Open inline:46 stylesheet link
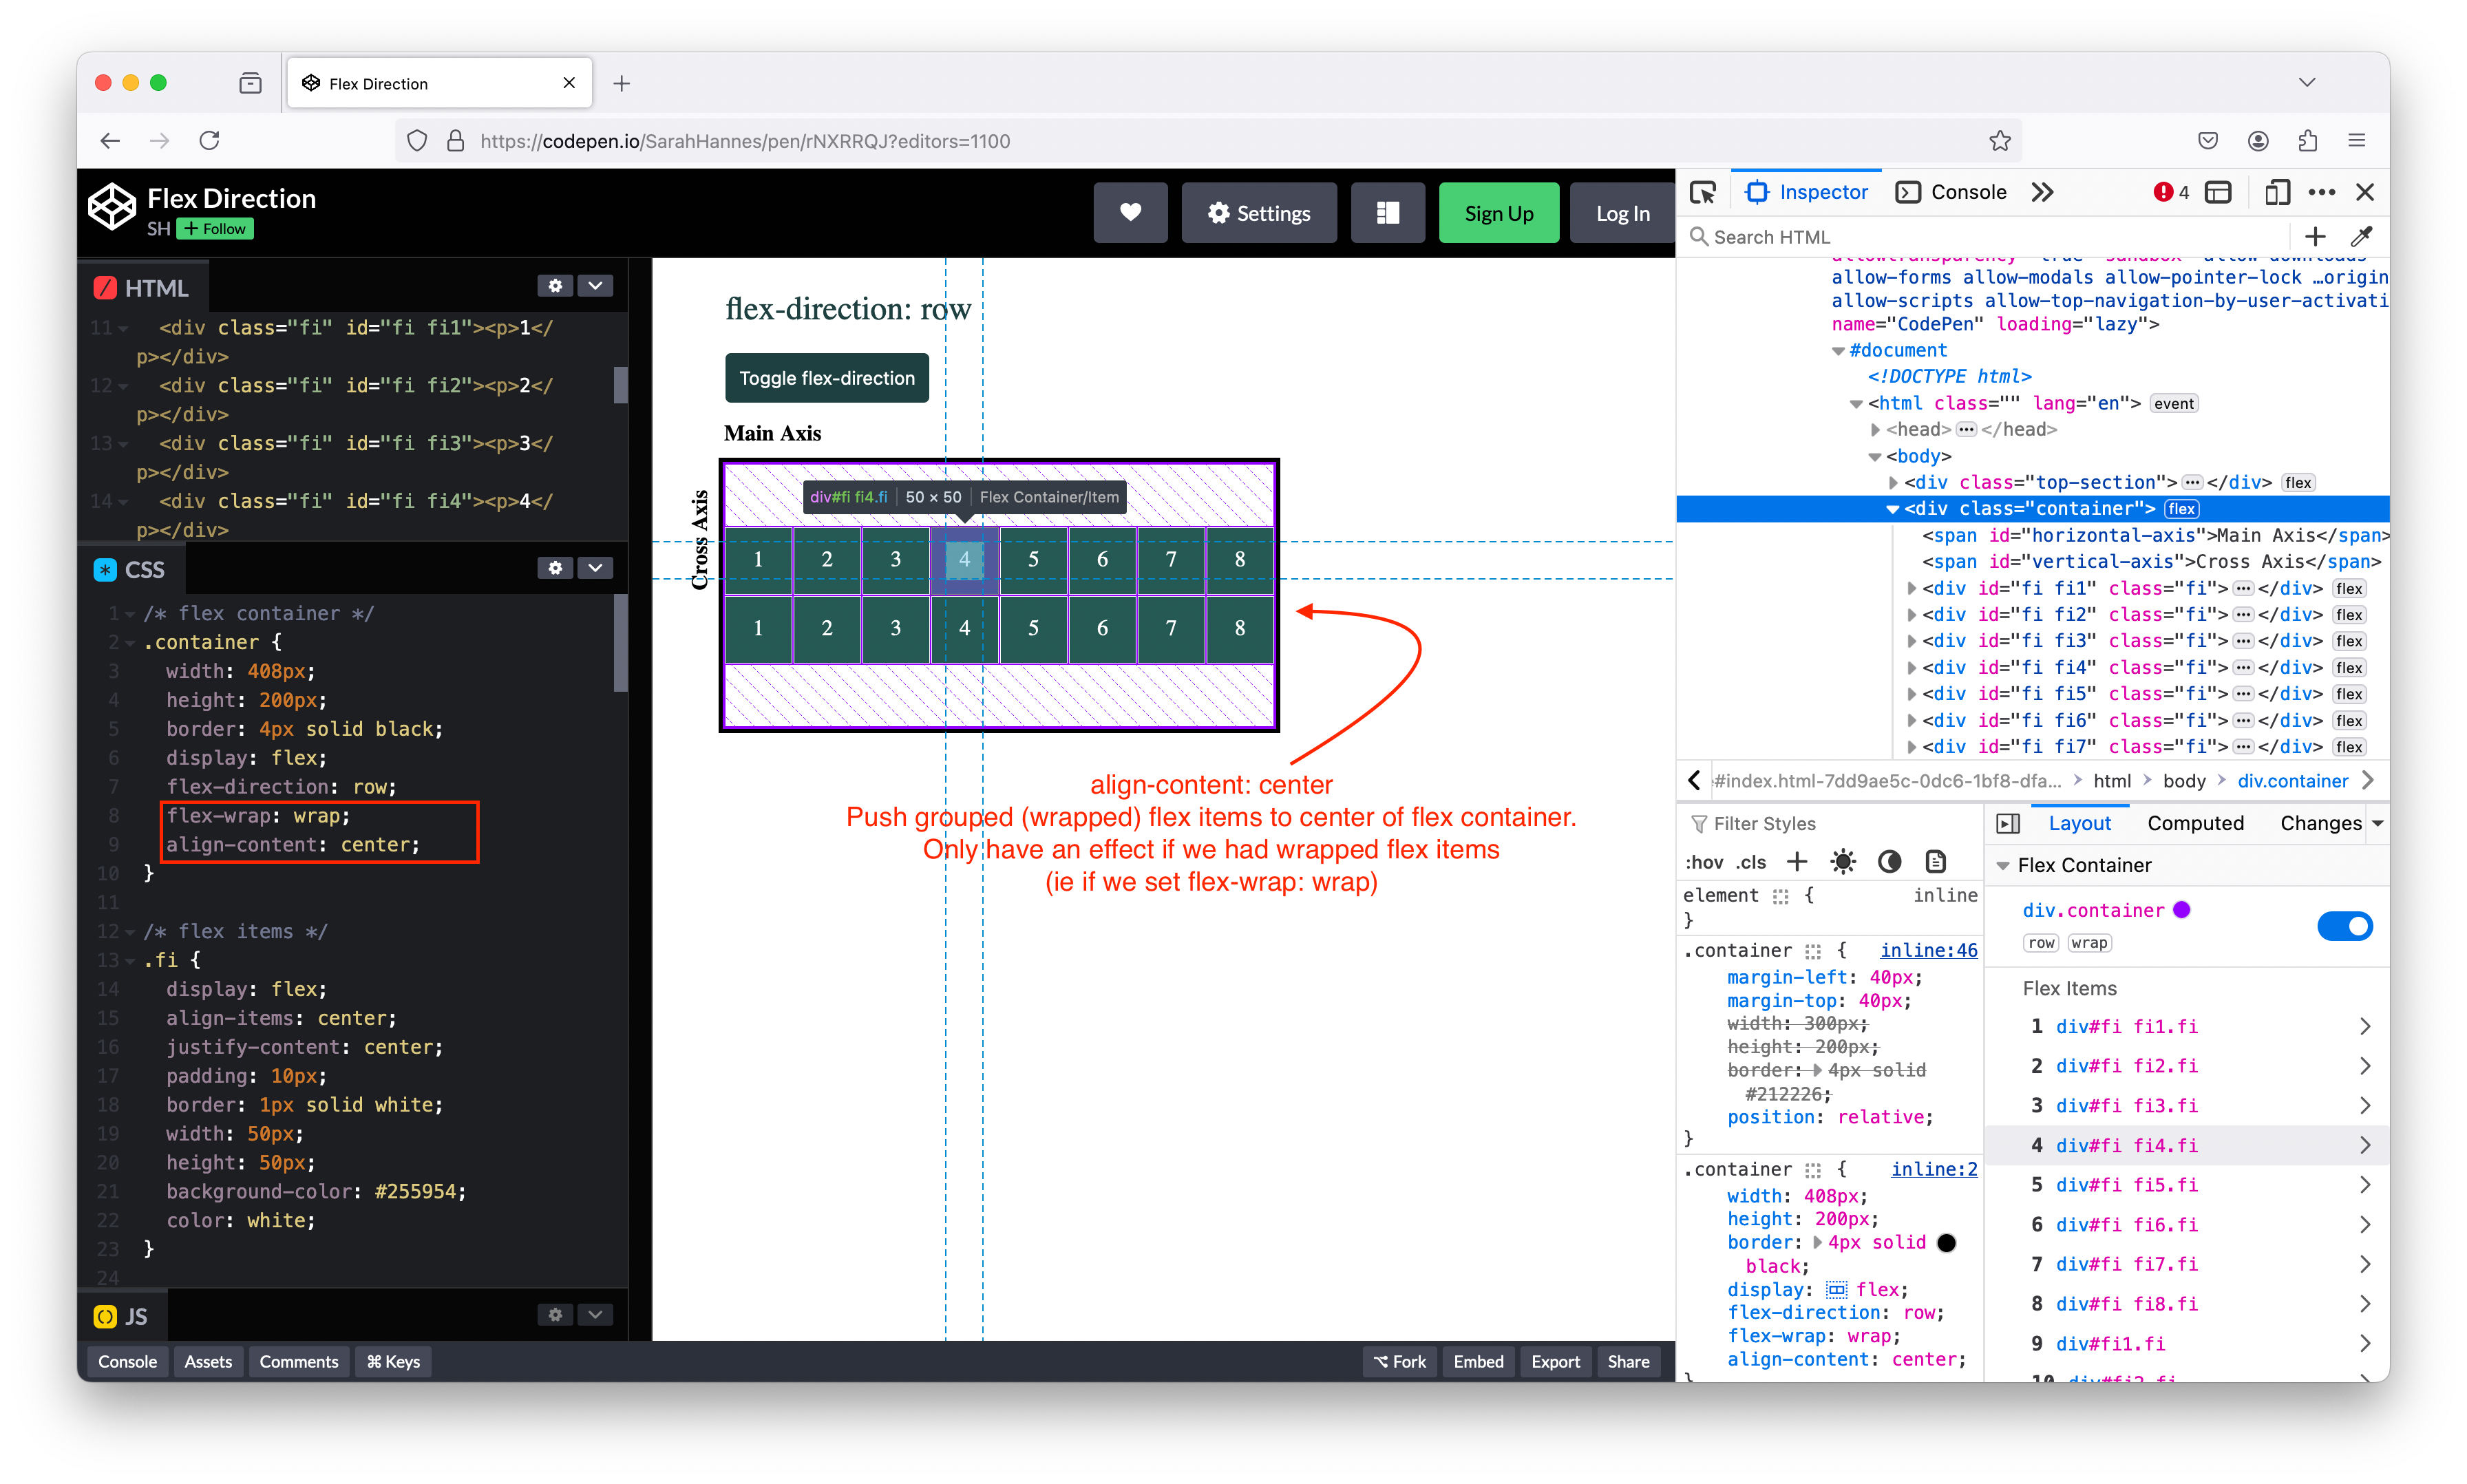 click(x=1928, y=950)
